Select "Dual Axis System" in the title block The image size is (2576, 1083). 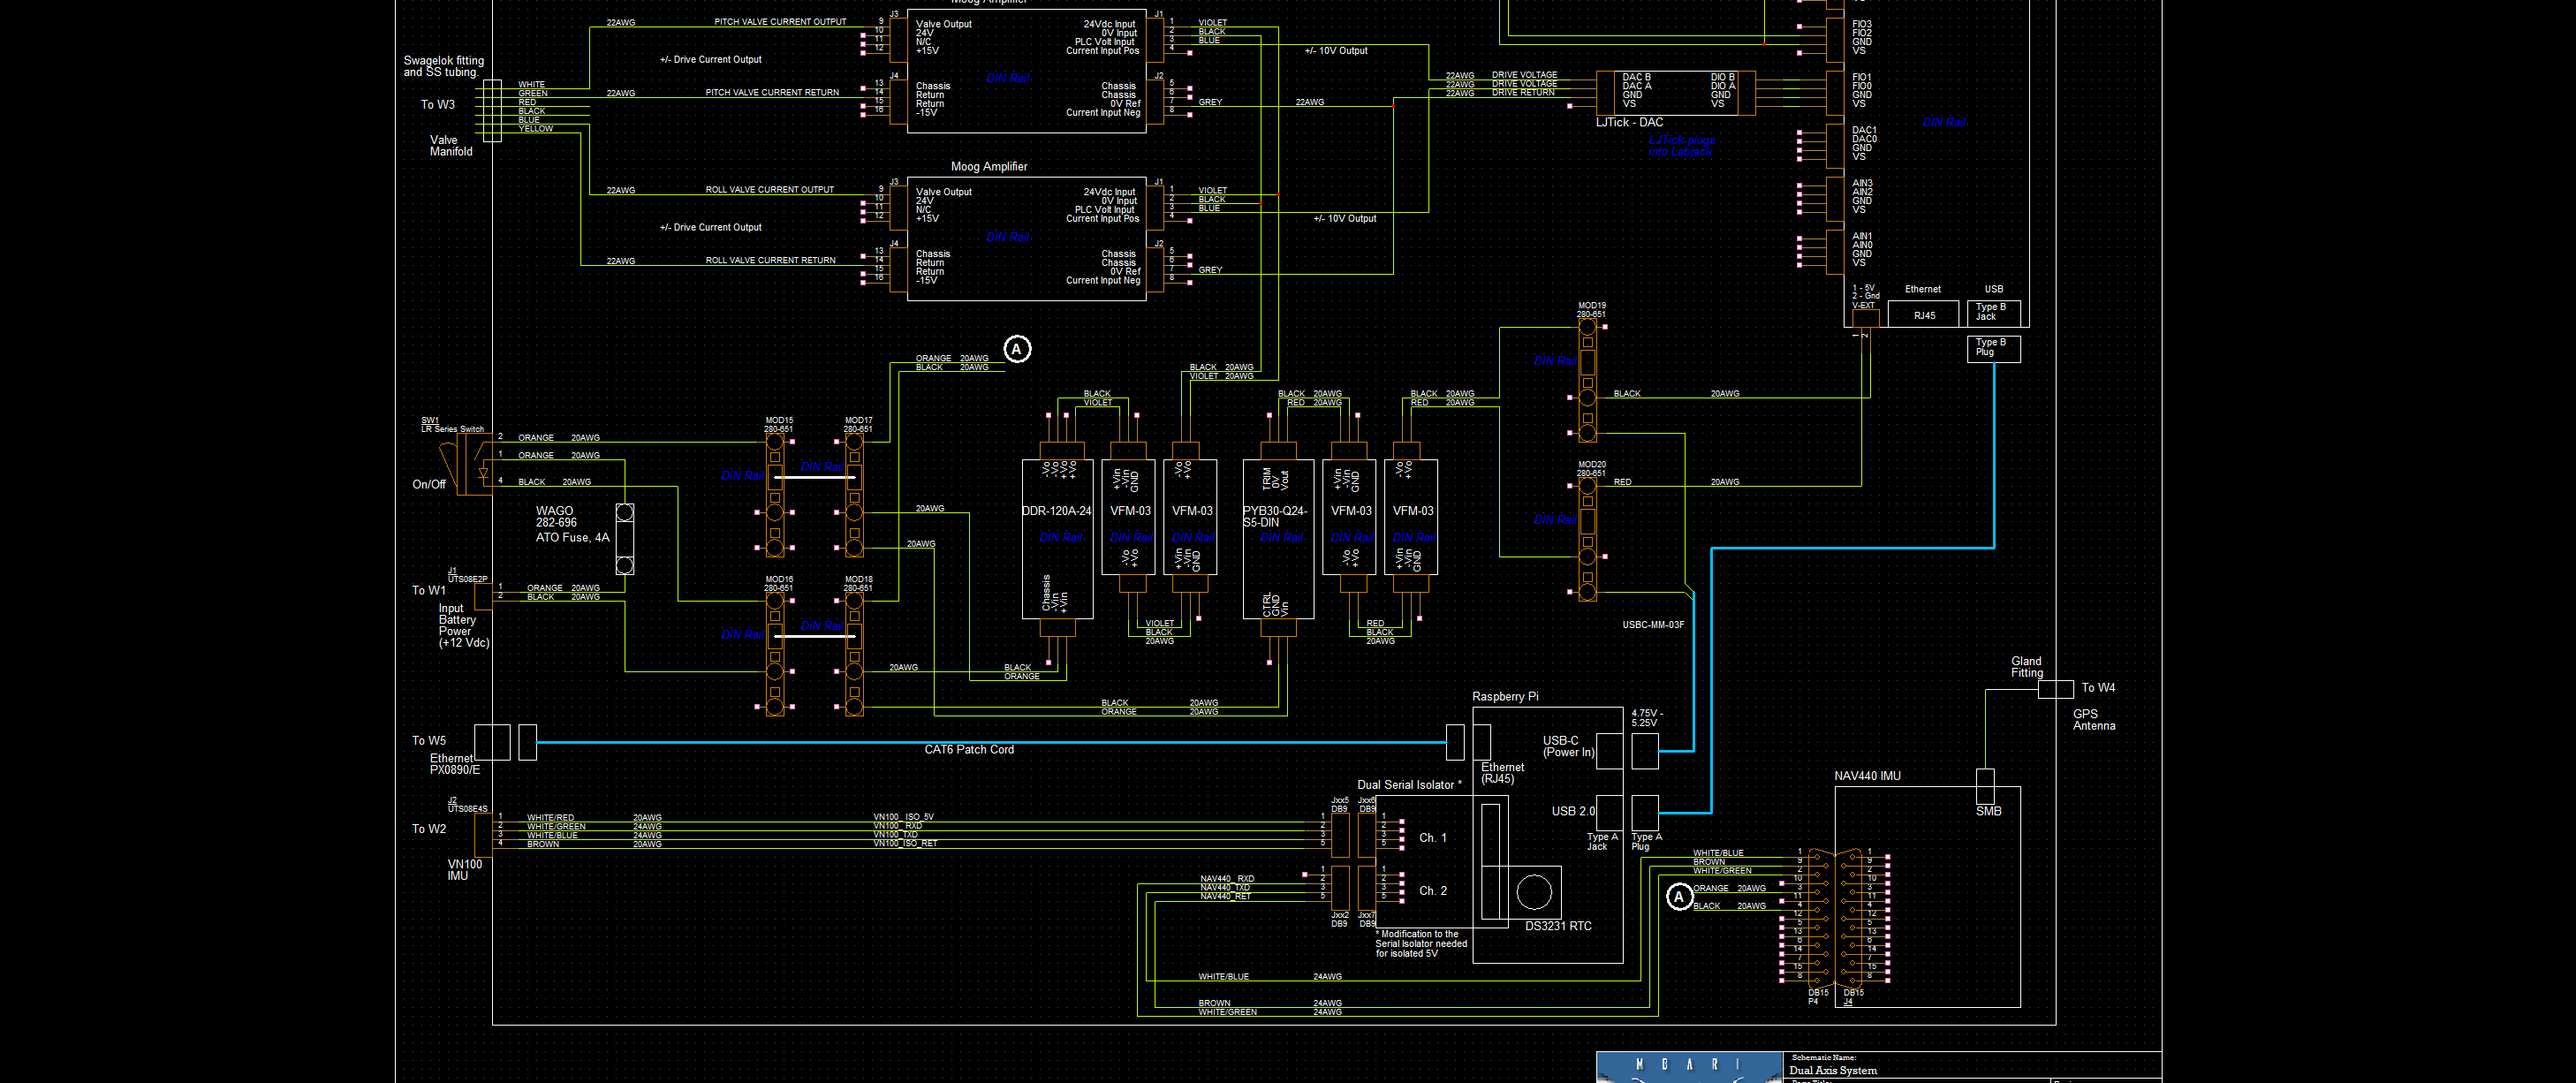click(1832, 1071)
